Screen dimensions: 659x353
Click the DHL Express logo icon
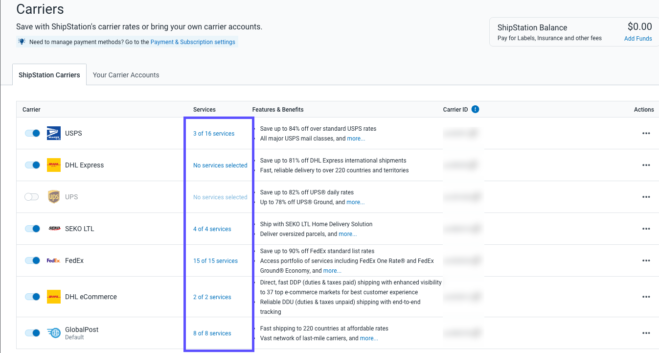pos(53,165)
